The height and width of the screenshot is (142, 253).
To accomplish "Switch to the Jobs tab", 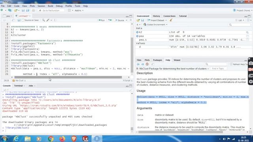I will coord(31,86).
